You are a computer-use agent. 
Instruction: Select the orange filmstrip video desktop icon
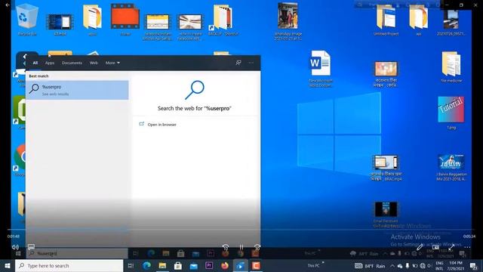point(125,19)
